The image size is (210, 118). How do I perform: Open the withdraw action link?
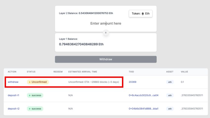(13, 82)
